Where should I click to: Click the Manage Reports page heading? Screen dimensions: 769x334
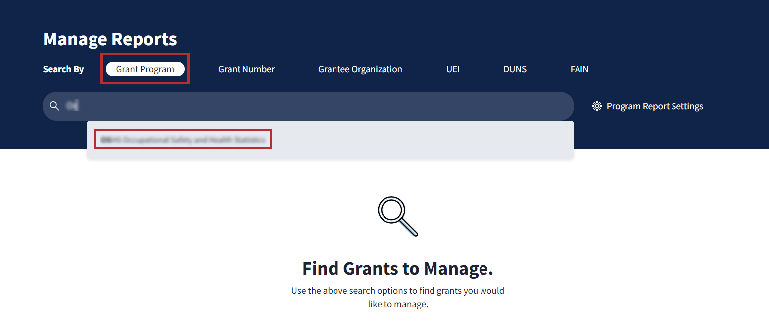pos(110,39)
